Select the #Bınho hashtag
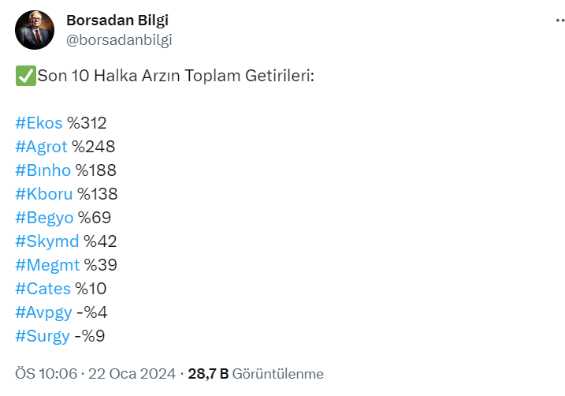Screen dimensions: 565x396 coord(43,170)
